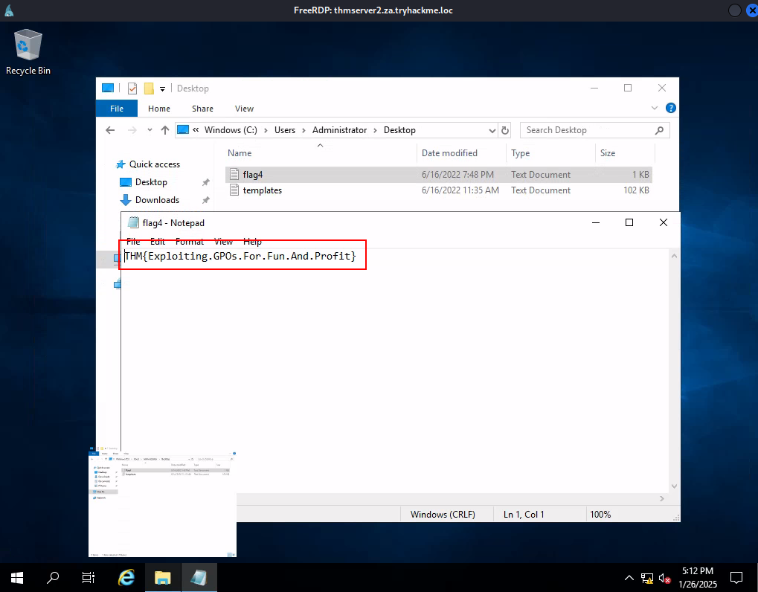Click Administrator in the address breadcrumb
This screenshot has width=758, height=592.
[339, 130]
